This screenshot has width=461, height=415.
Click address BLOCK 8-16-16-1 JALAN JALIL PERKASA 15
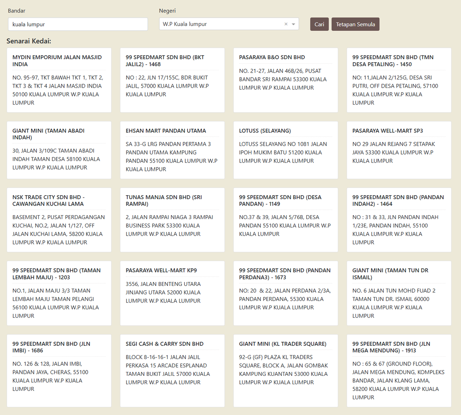[168, 370]
